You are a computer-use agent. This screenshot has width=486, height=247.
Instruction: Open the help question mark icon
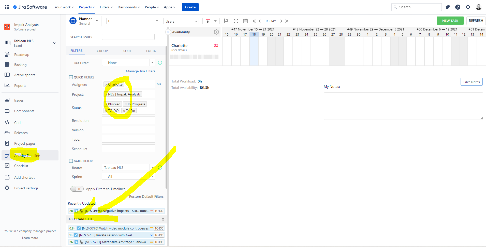pos(458,7)
